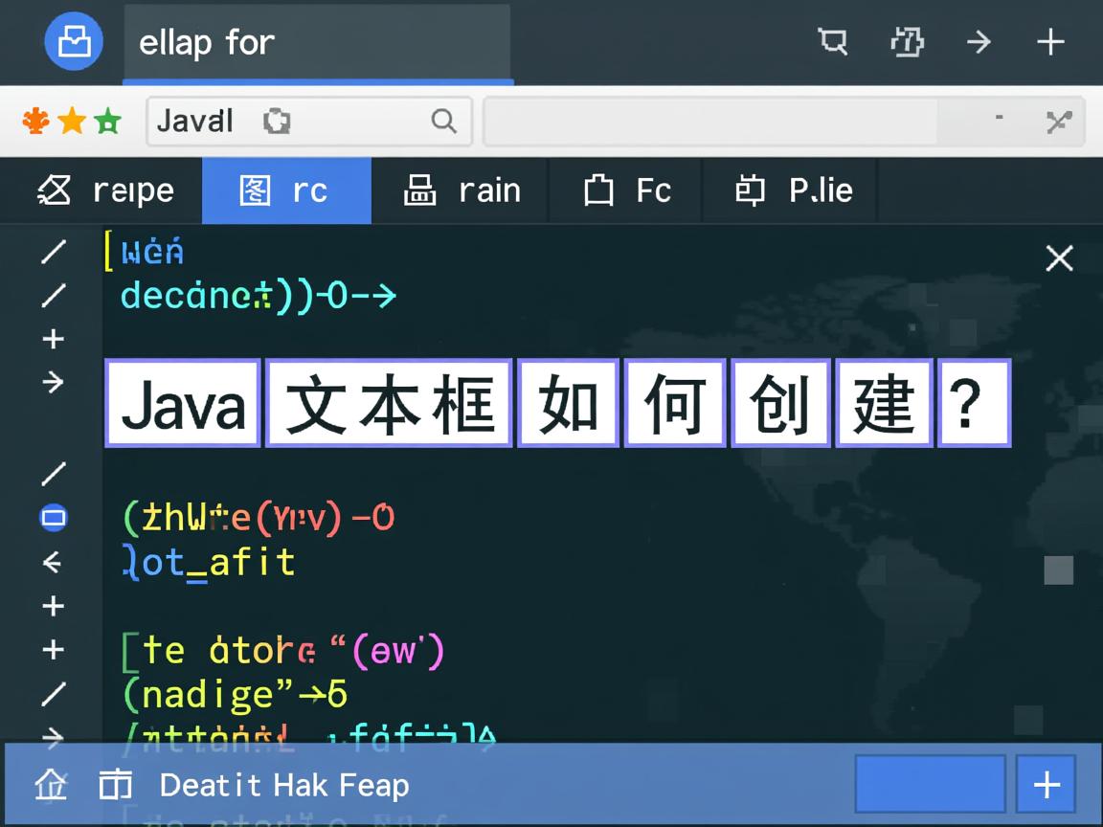
Task: Click the refresh icon next to Javal text
Action: pos(277,121)
